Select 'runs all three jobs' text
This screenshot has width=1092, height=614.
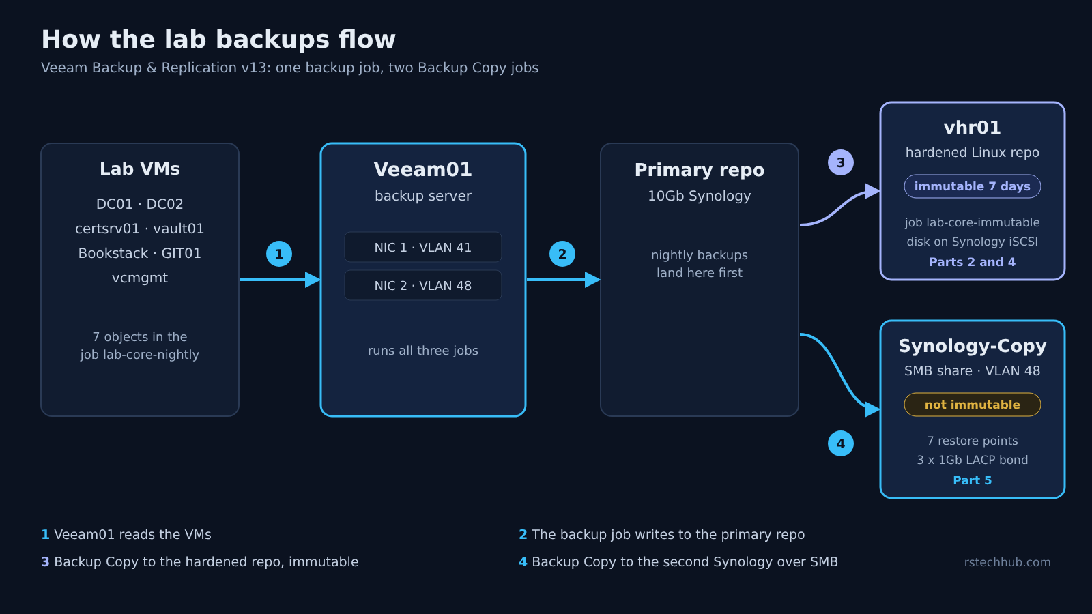tap(423, 351)
